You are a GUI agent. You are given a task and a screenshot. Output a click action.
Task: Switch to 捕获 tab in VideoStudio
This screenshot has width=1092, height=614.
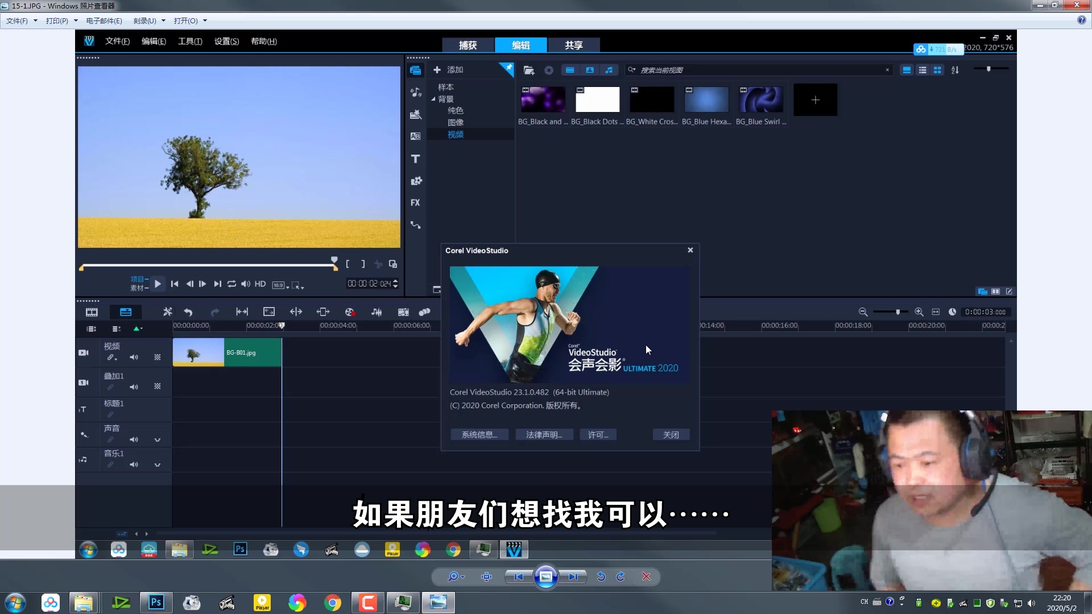click(469, 45)
